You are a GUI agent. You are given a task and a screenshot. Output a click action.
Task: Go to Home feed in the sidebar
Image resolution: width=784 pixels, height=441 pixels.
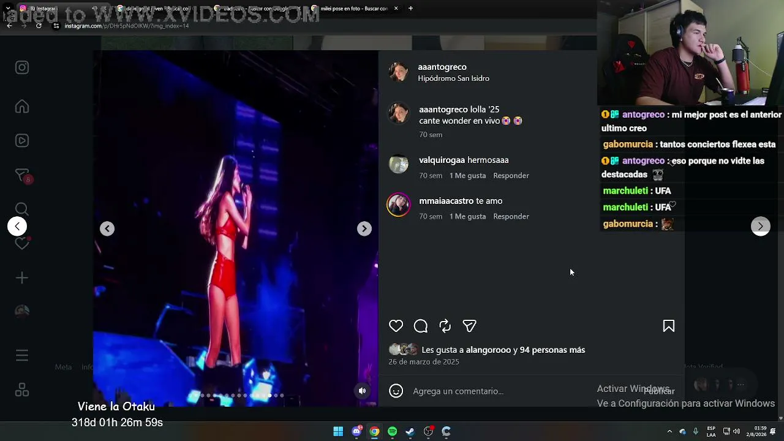(22, 107)
